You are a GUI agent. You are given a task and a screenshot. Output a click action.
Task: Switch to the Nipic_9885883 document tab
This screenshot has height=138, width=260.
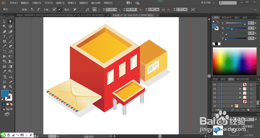[x=61, y=15]
